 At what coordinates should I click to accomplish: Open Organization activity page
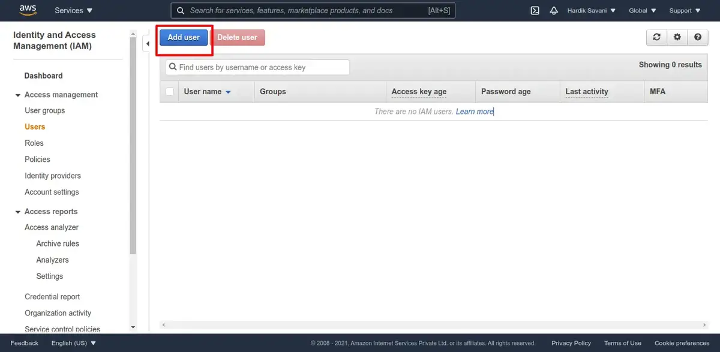coord(58,313)
